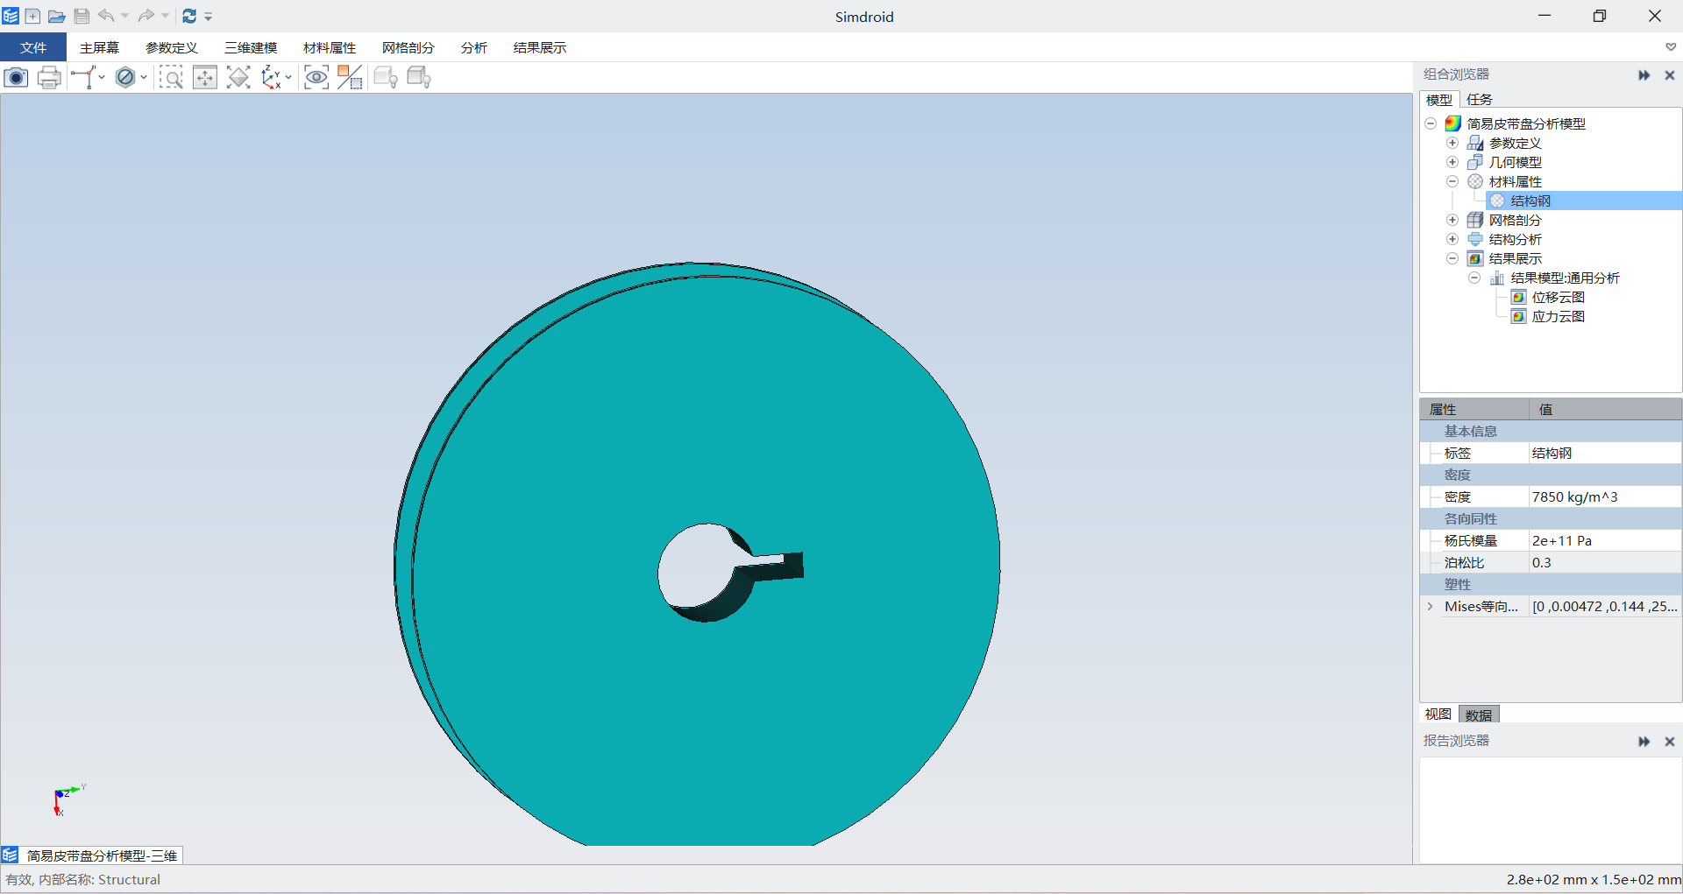Expand the 参数定义 tree node

[1452, 143]
